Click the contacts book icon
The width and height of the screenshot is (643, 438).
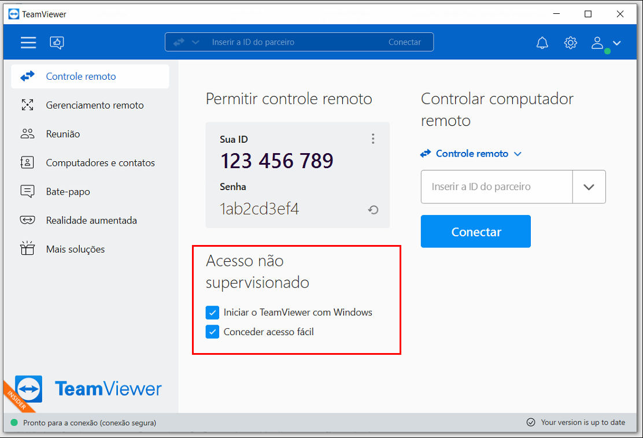click(27, 162)
